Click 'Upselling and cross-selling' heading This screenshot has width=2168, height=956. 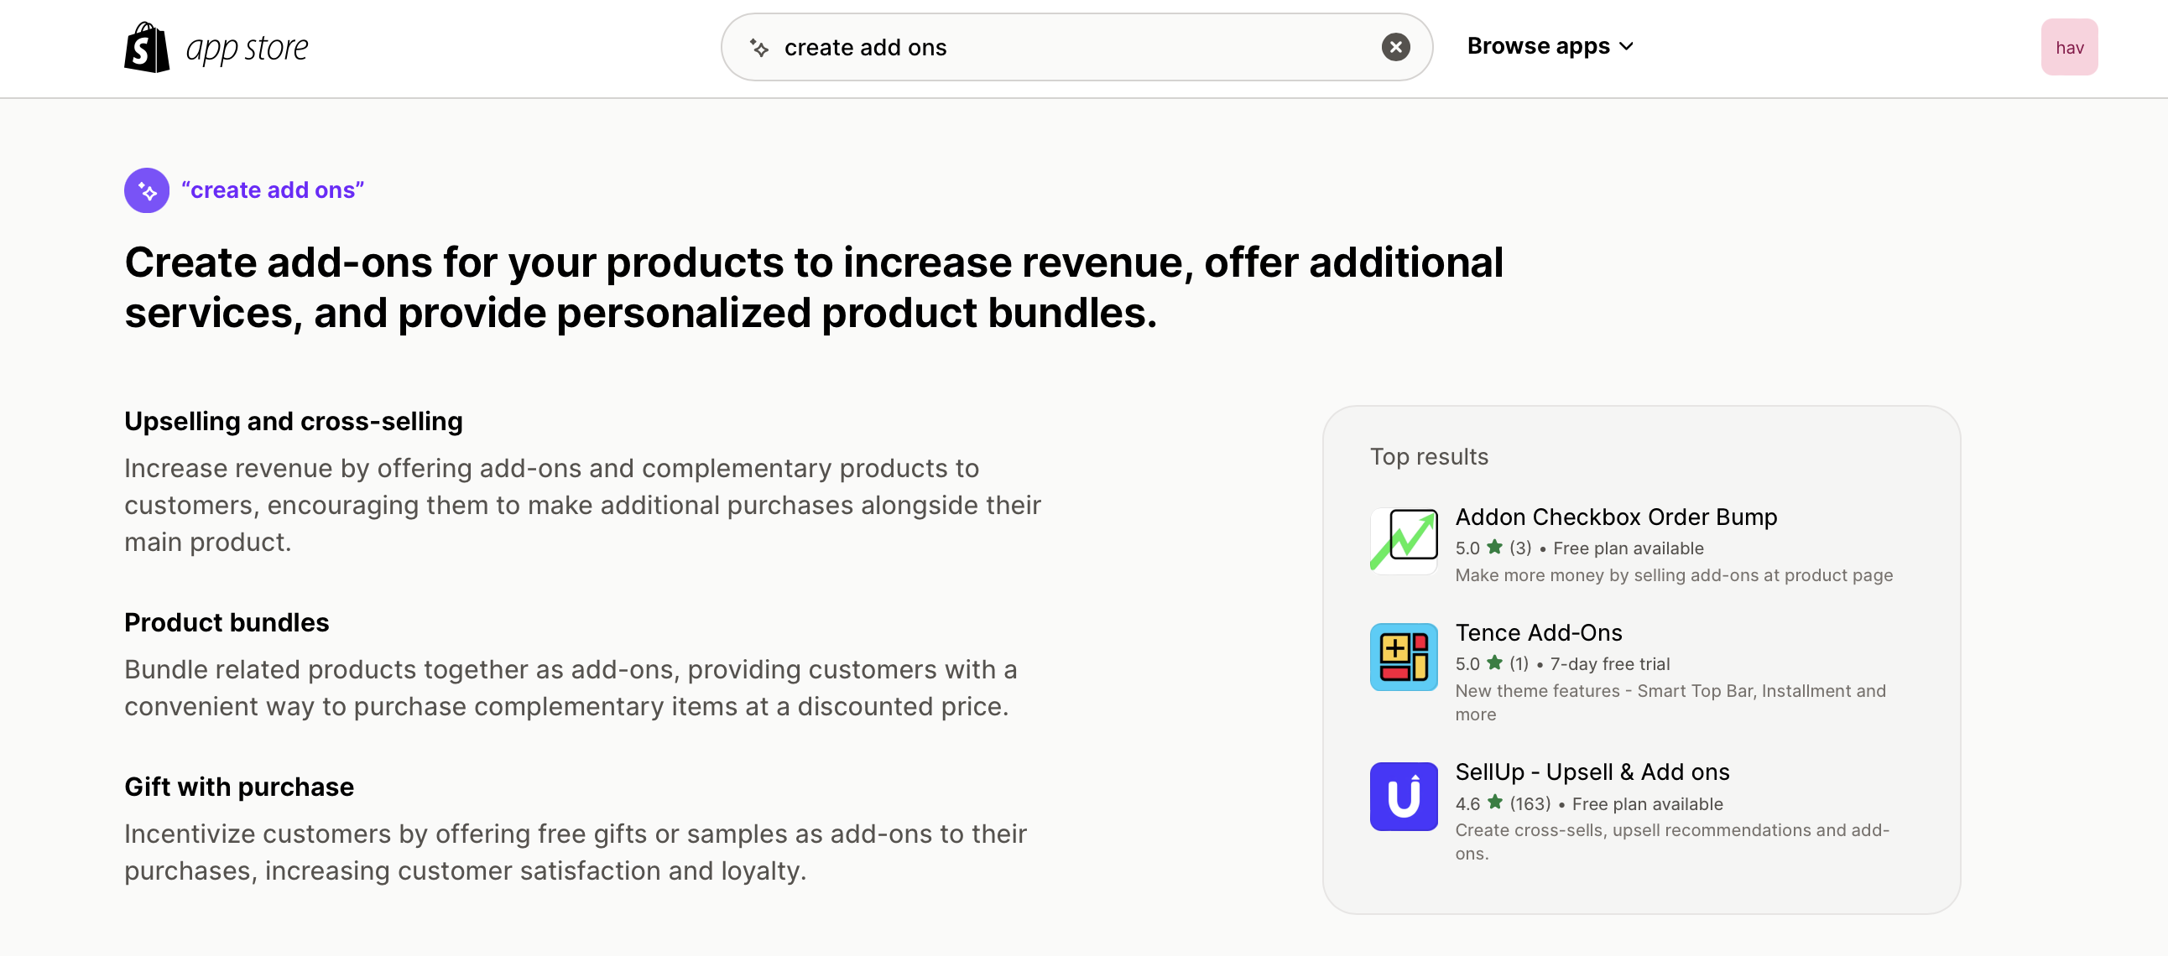pyautogui.click(x=294, y=422)
